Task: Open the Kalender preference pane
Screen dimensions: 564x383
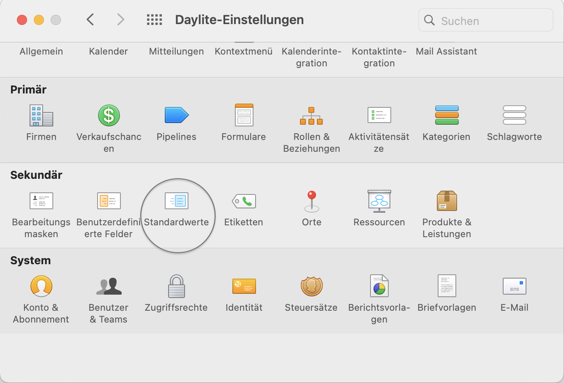Action: (x=109, y=52)
